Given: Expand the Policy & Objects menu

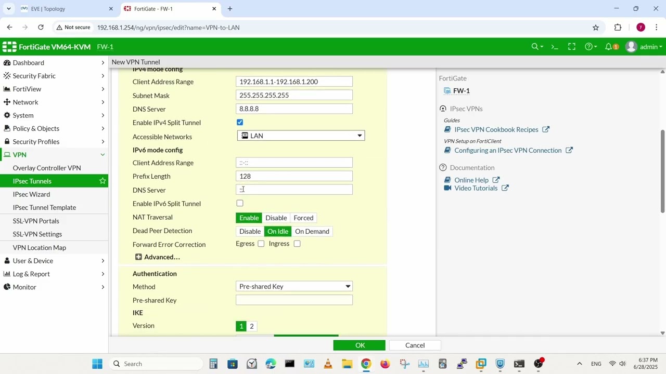Looking at the screenshot, I should coord(54,128).
